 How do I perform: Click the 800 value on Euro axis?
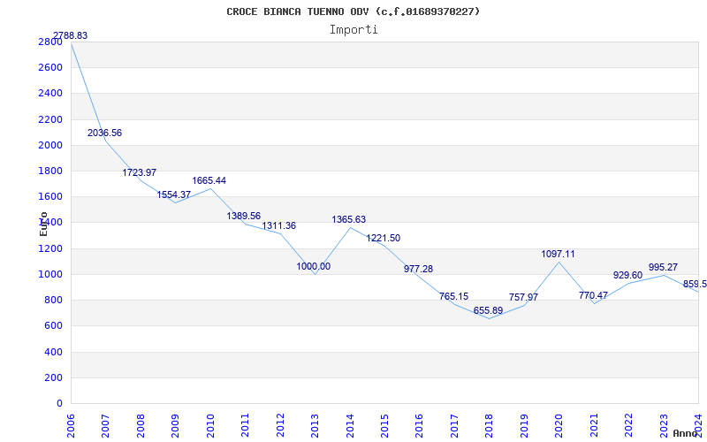(x=53, y=300)
